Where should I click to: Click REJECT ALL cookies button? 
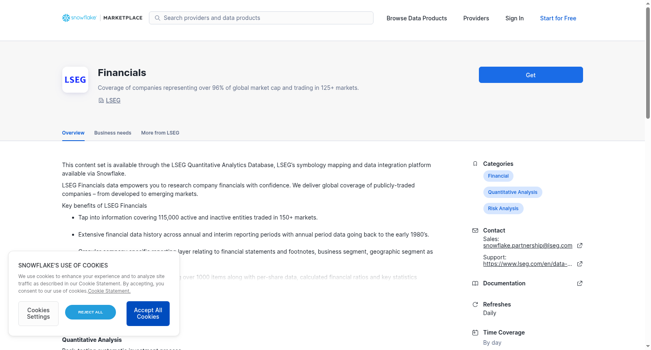pyautogui.click(x=90, y=312)
